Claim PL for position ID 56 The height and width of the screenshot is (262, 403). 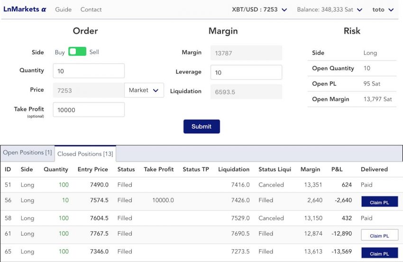[379, 202]
